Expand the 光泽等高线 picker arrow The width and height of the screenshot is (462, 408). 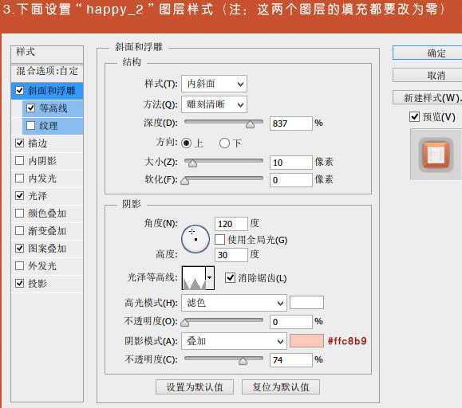click(x=210, y=277)
